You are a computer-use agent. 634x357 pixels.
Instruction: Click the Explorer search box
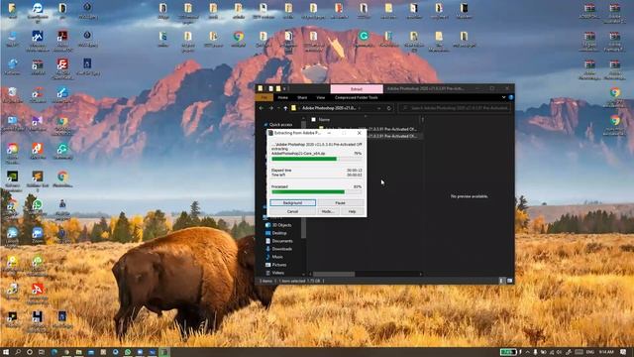[455, 108]
